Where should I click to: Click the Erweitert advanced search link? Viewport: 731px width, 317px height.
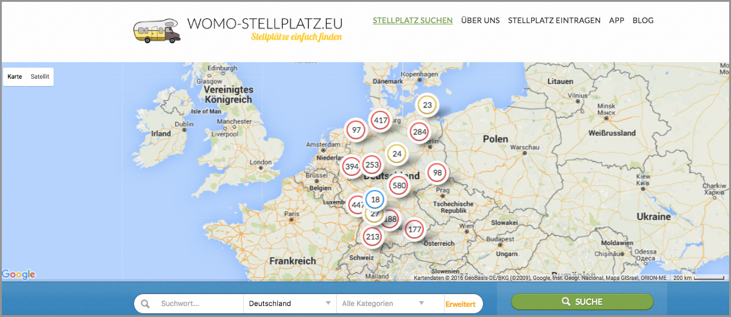[461, 304]
